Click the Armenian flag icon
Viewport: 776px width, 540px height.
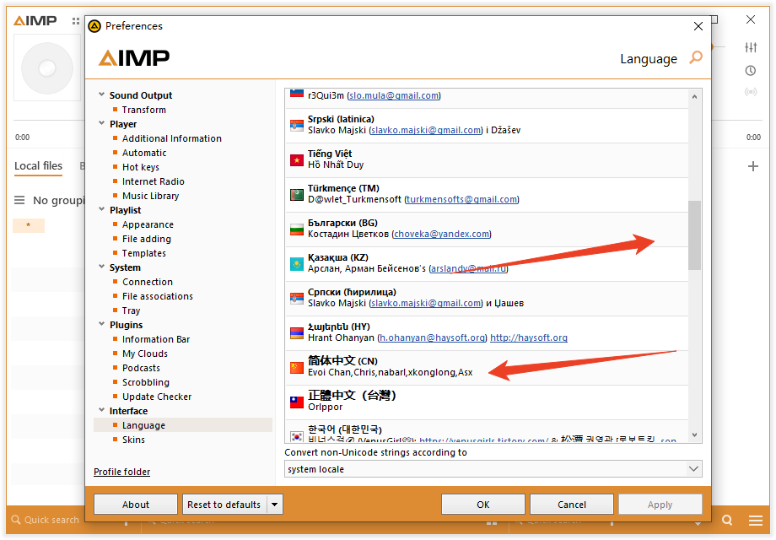[296, 333]
